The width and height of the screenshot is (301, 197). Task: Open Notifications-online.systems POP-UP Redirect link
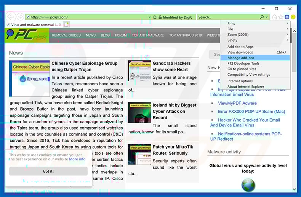point(246,136)
